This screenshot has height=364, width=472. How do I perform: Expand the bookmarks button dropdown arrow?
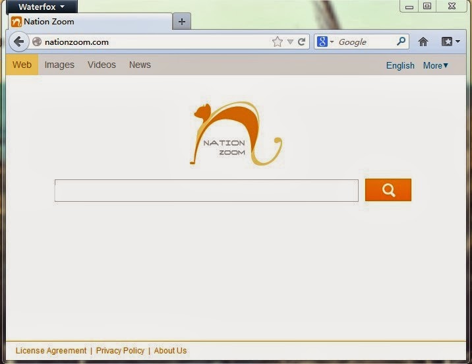(458, 42)
